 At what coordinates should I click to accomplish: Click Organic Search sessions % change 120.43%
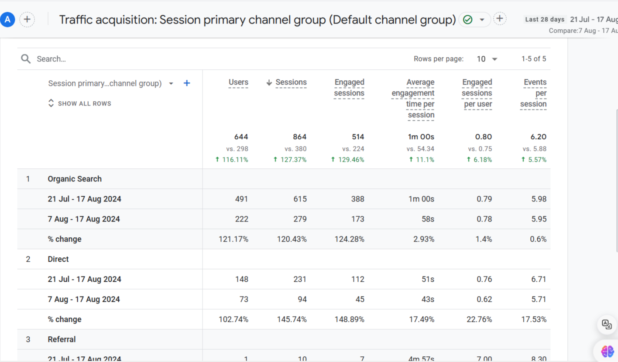click(x=292, y=239)
